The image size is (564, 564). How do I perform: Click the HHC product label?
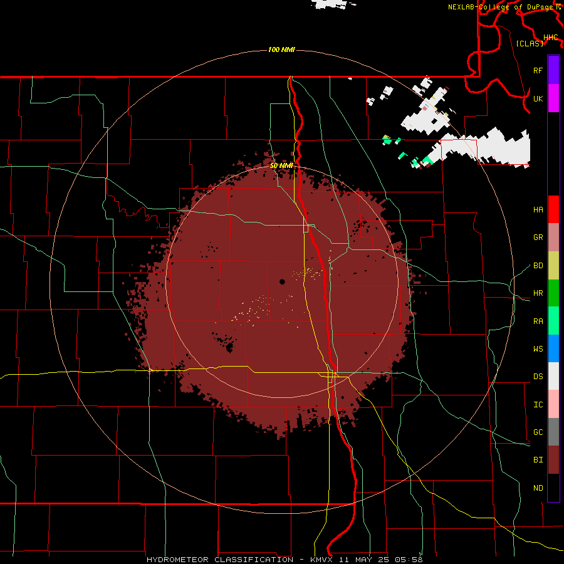coord(550,38)
